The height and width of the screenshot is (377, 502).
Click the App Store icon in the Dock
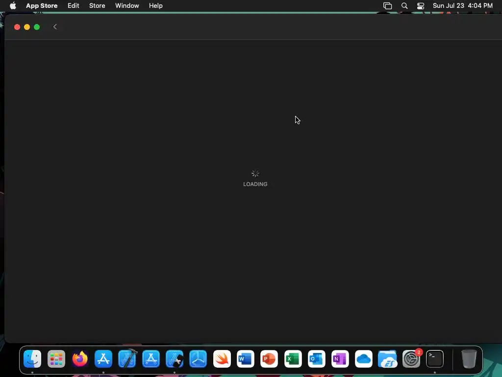pyautogui.click(x=103, y=359)
